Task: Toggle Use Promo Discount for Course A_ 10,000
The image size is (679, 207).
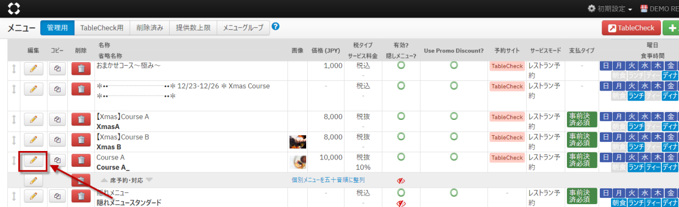Action: pos(454,157)
